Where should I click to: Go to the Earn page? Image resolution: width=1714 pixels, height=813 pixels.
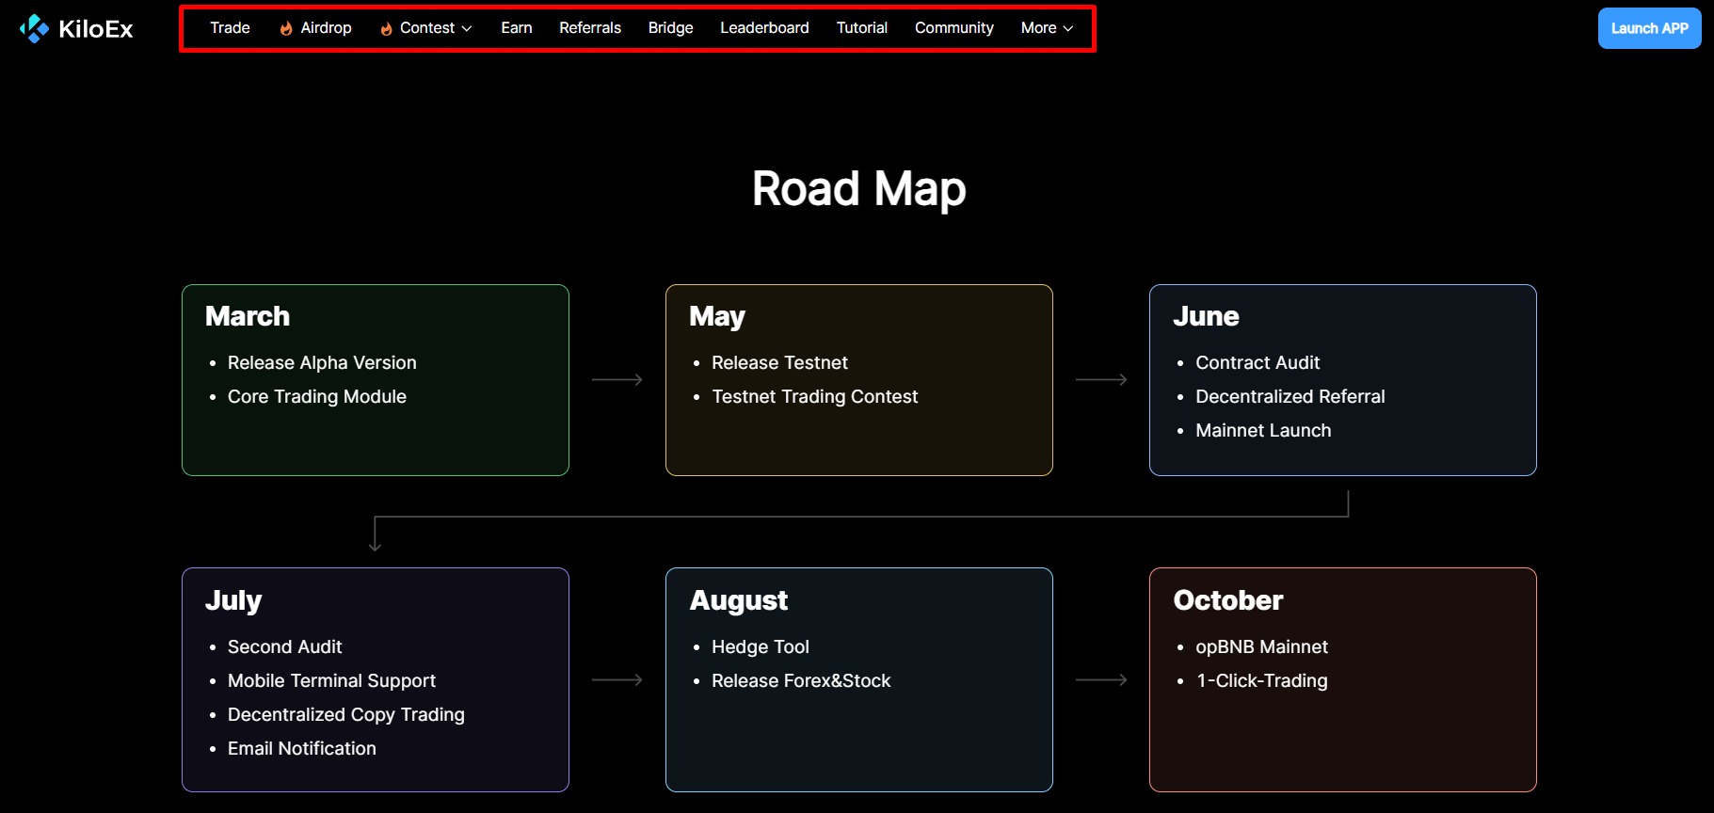(x=517, y=28)
